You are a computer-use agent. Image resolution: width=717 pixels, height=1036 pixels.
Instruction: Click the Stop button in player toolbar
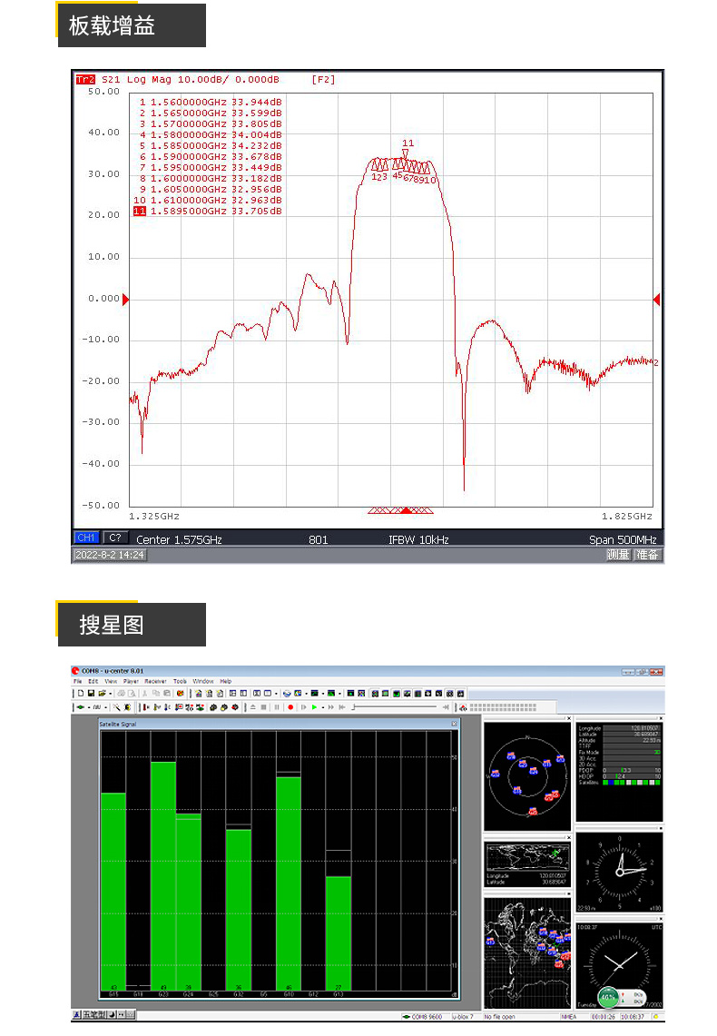pos(264,706)
